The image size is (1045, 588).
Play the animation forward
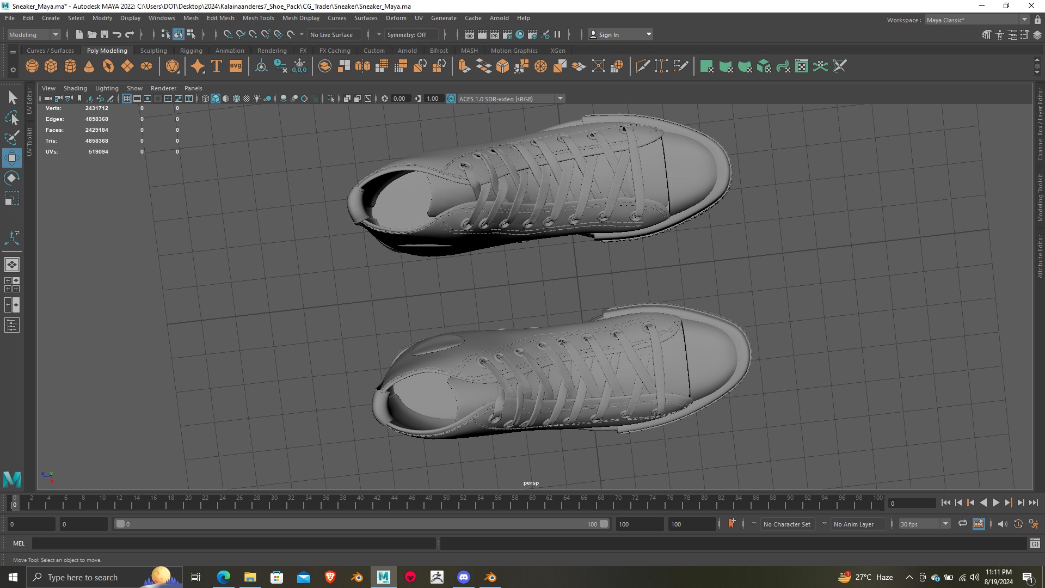tap(995, 503)
